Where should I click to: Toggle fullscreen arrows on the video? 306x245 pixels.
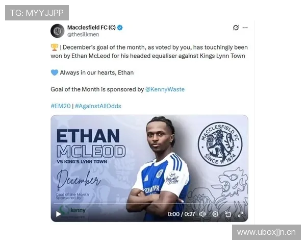(240, 214)
